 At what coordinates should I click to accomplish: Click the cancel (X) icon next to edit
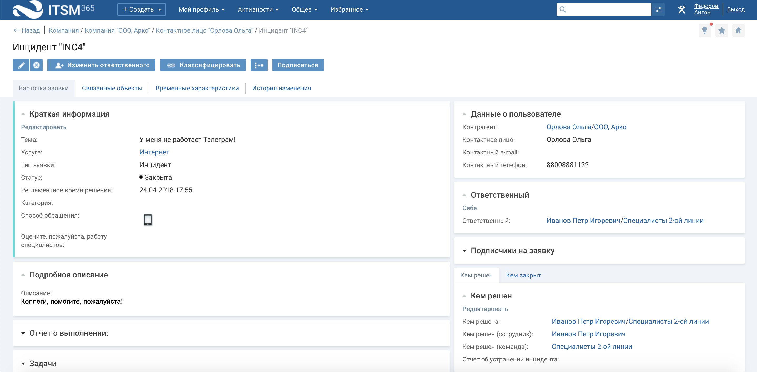[x=37, y=65]
